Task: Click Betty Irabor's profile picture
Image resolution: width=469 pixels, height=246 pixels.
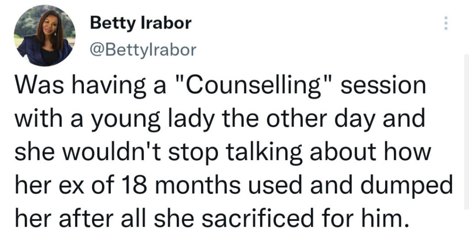Action: click(x=44, y=36)
